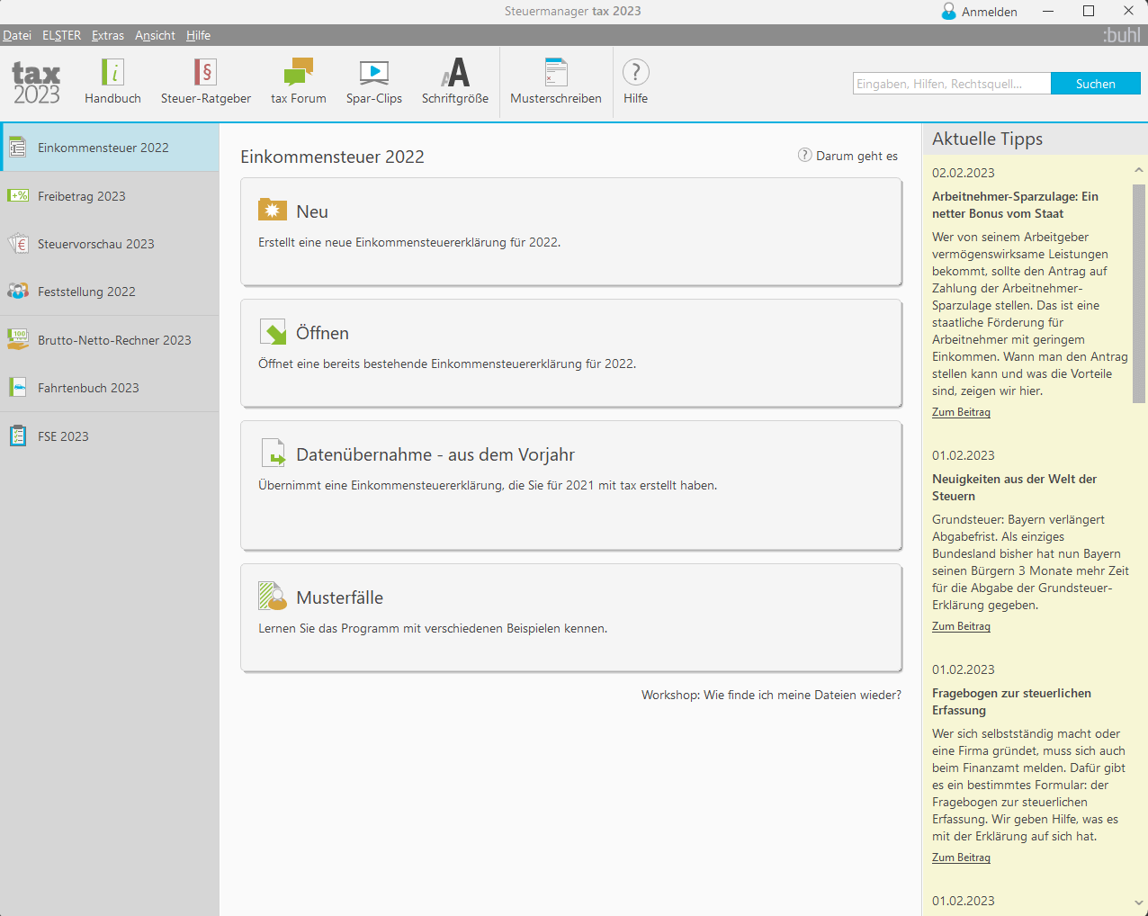
Task: Click the Workshop Dateien wiederfinden link
Action: click(771, 695)
